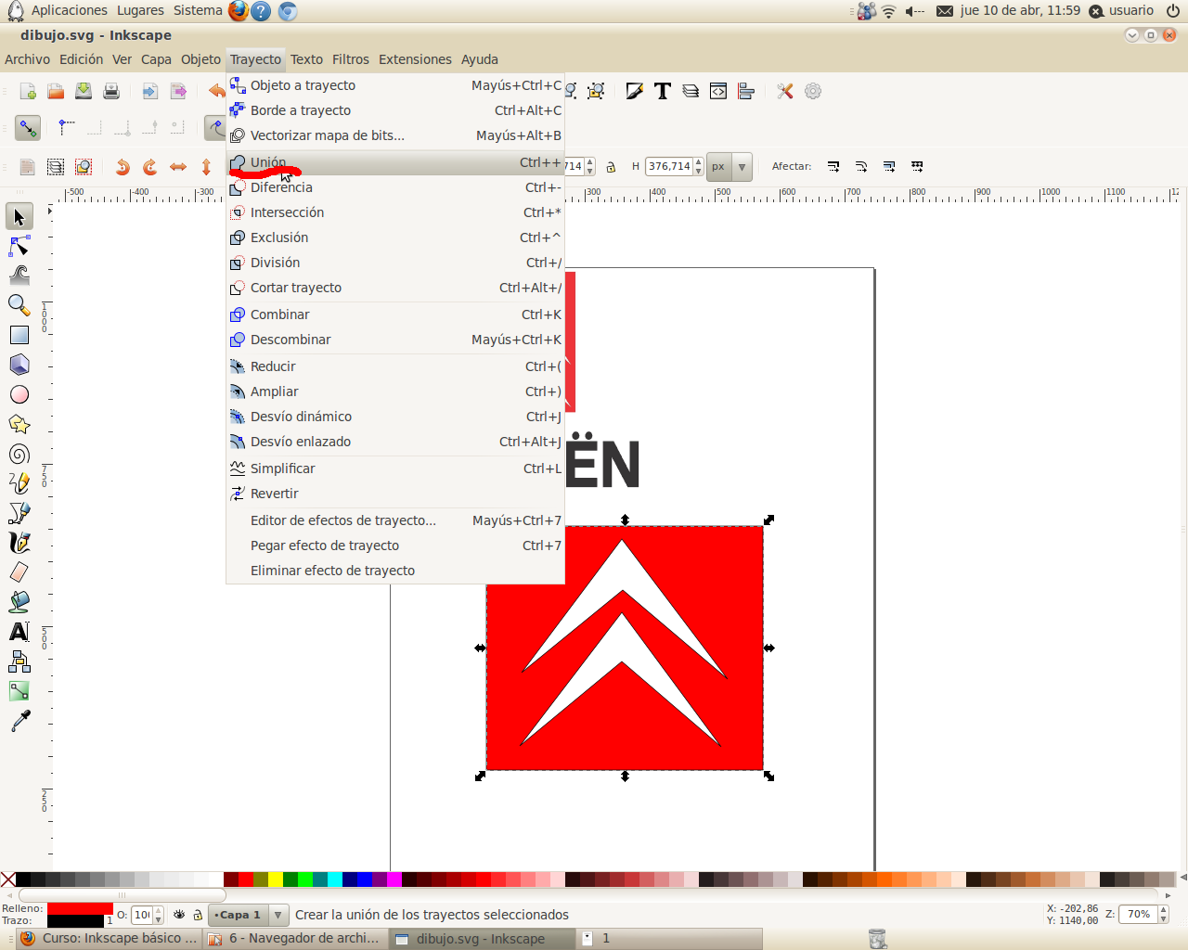Open the Filtros menu
The height and width of the screenshot is (950, 1188).
tap(350, 58)
